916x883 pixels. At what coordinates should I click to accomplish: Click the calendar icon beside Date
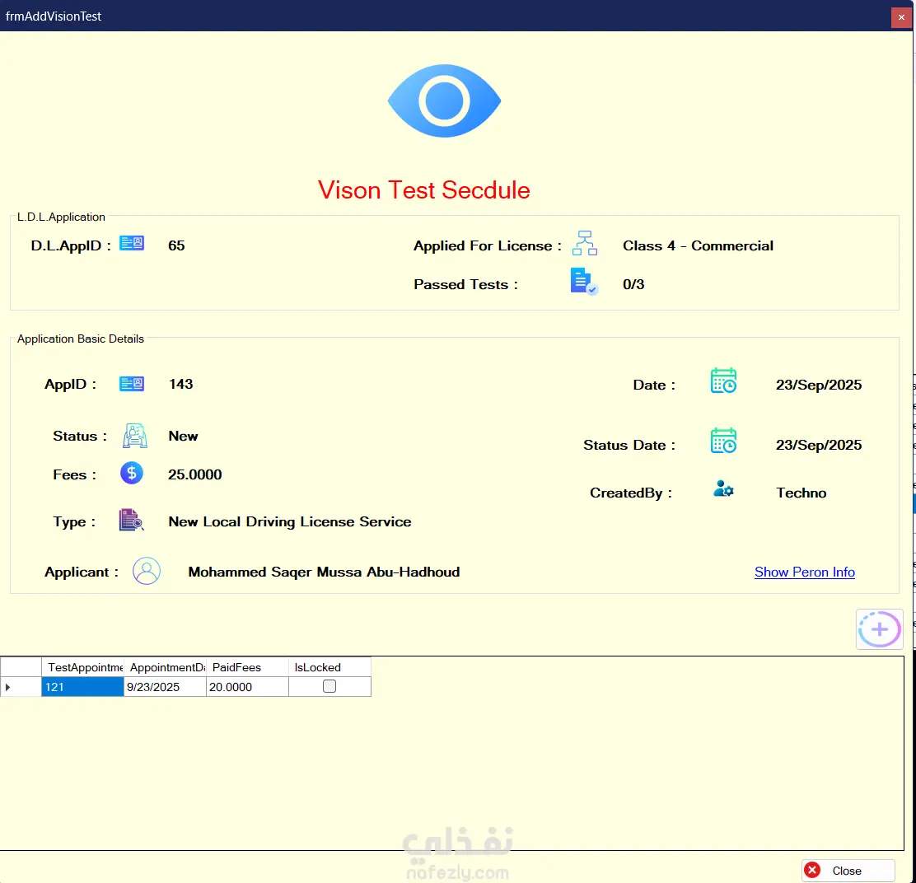[x=723, y=381]
